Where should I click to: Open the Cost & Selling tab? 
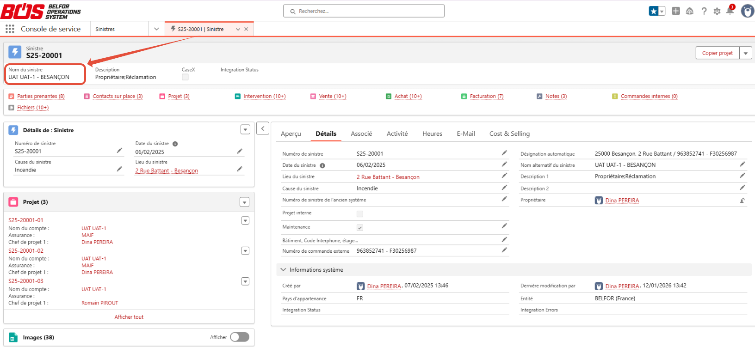tap(509, 134)
